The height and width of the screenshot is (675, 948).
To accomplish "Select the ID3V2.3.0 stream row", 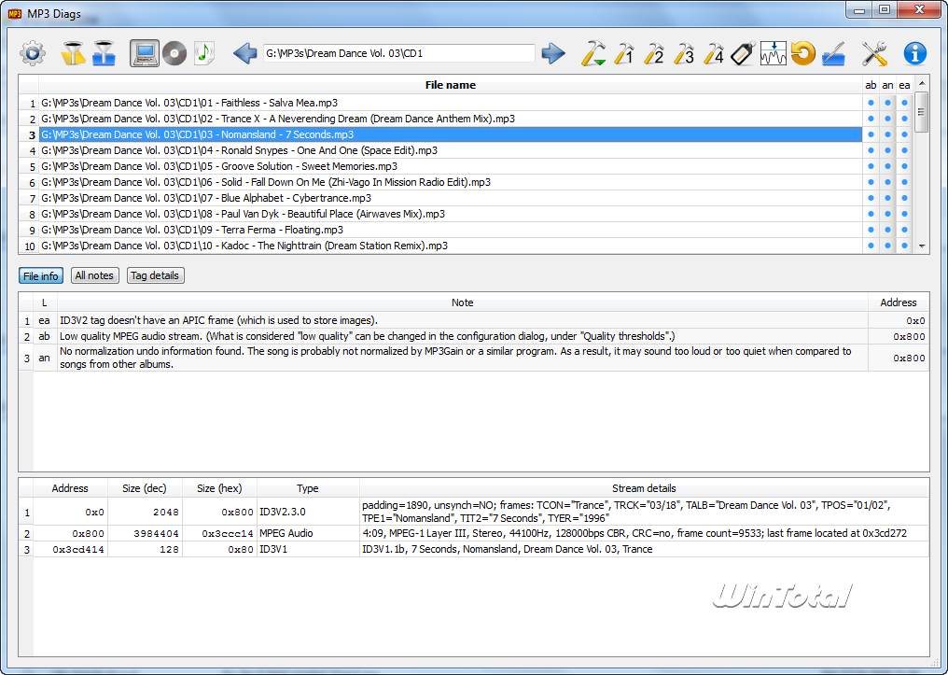I will click(x=481, y=512).
